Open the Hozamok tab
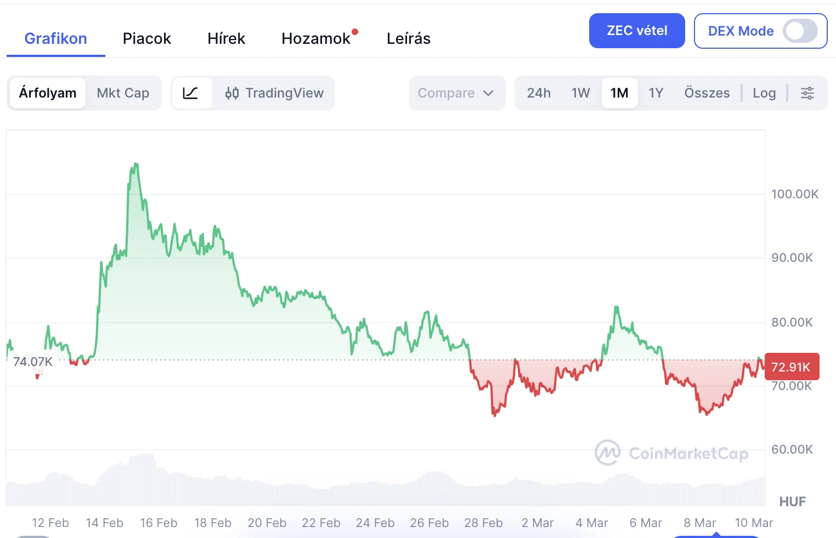The width and height of the screenshot is (836, 538). (316, 38)
